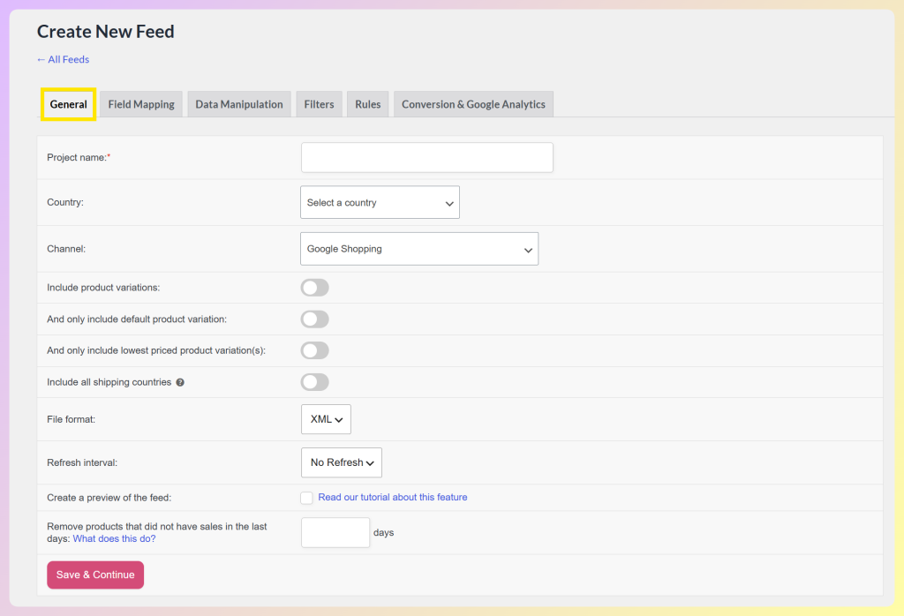Click the Include product variations label
This screenshot has width=904, height=616.
coord(103,288)
